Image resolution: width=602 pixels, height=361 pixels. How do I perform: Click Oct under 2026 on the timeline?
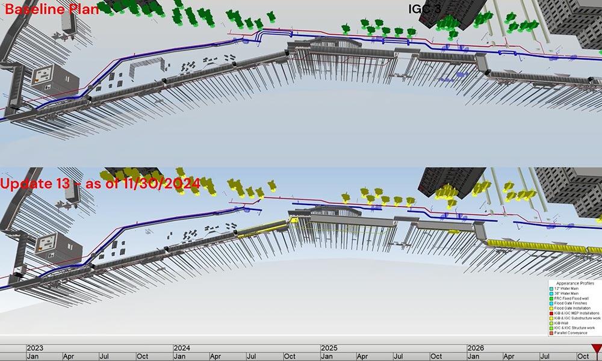(584, 356)
